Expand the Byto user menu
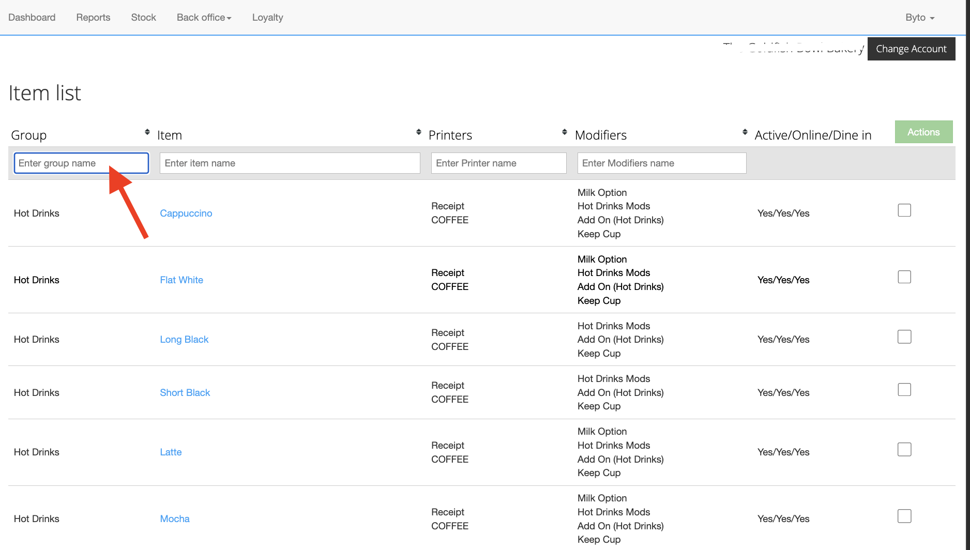Image resolution: width=970 pixels, height=550 pixels. [919, 18]
